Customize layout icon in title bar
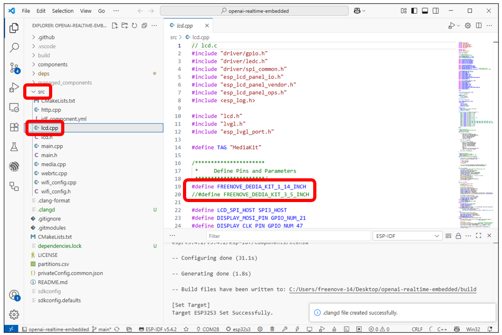The width and height of the screenshot is (502, 335). [404, 11]
